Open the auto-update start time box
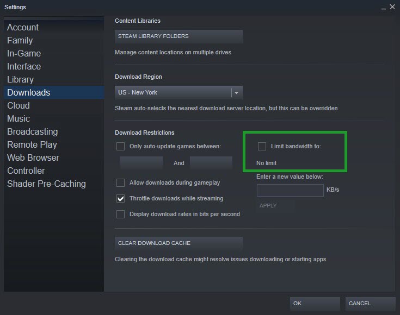 tap(141, 163)
